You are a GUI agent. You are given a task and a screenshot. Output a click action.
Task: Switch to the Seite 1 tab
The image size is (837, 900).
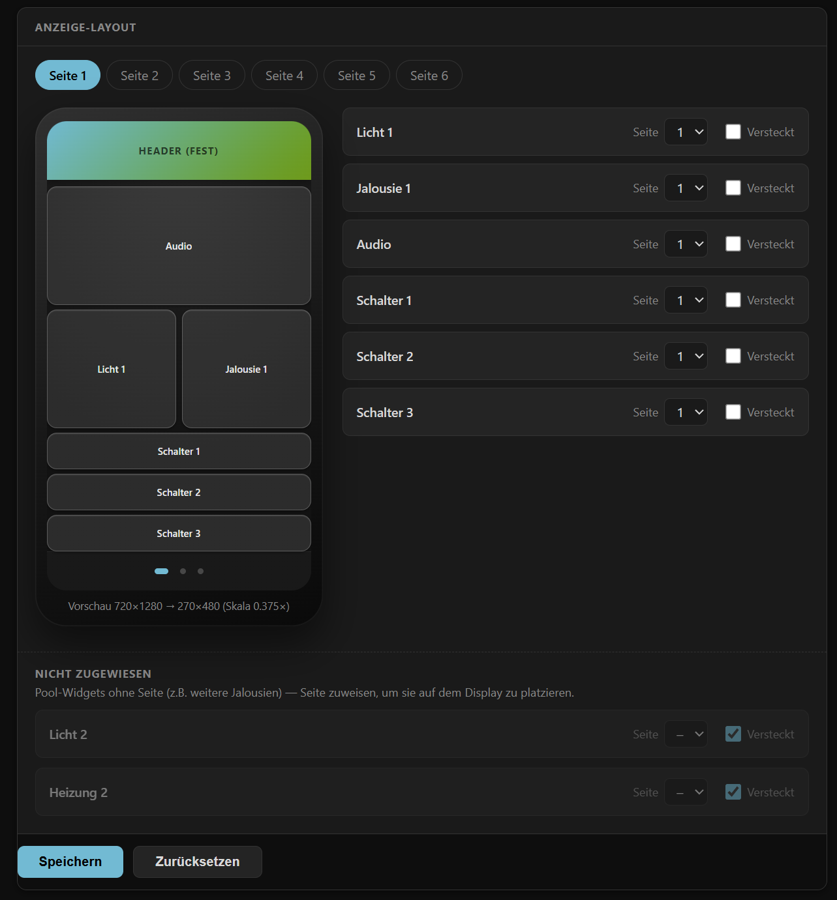[x=68, y=75]
